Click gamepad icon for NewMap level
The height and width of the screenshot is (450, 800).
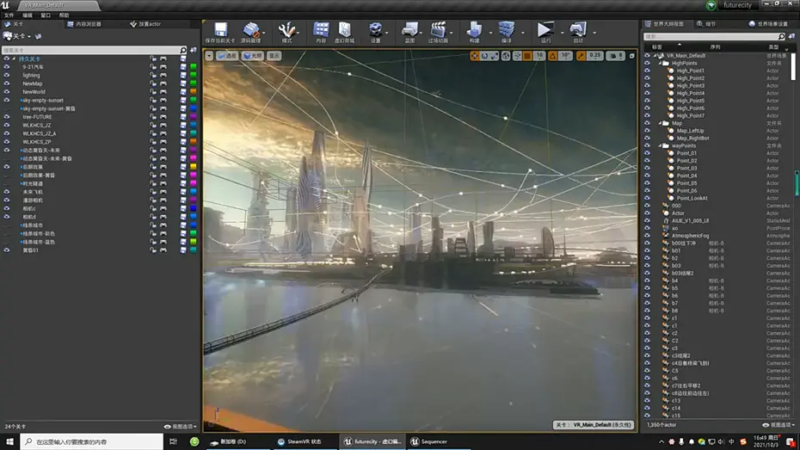pos(163,83)
